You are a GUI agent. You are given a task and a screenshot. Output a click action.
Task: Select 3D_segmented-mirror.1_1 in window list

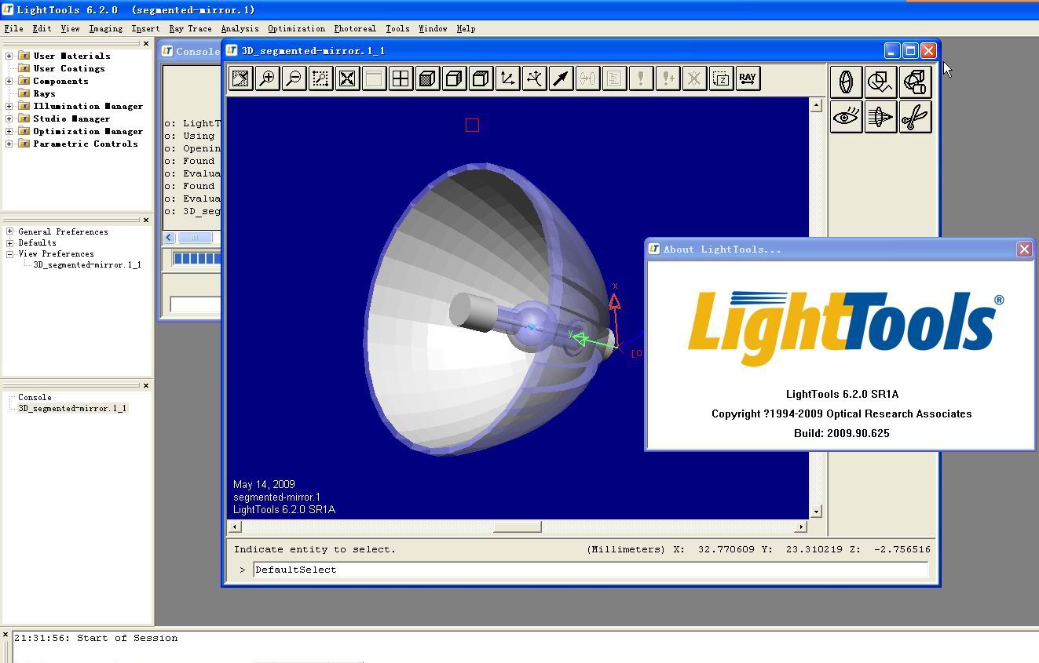72,408
